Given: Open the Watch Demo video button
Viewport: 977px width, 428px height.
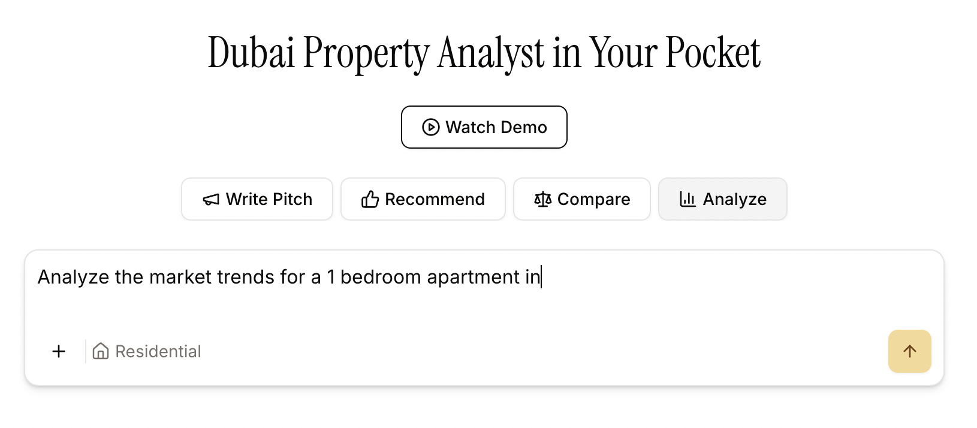Looking at the screenshot, I should point(484,127).
